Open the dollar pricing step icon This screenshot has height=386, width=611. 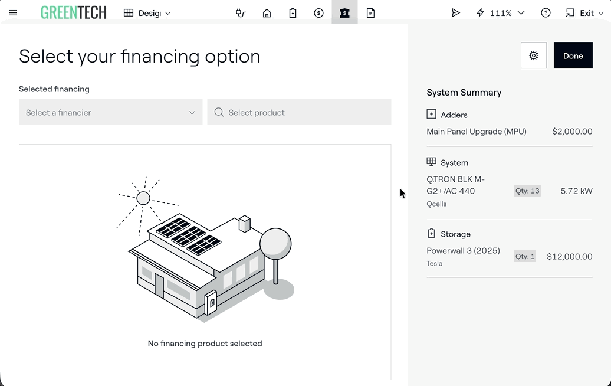coord(318,13)
